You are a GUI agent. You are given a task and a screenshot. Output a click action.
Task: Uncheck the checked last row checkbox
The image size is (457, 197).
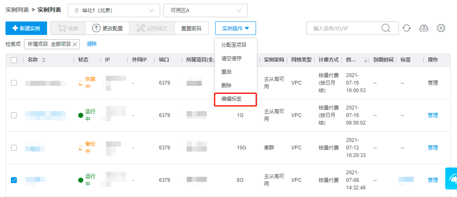[x=14, y=180]
